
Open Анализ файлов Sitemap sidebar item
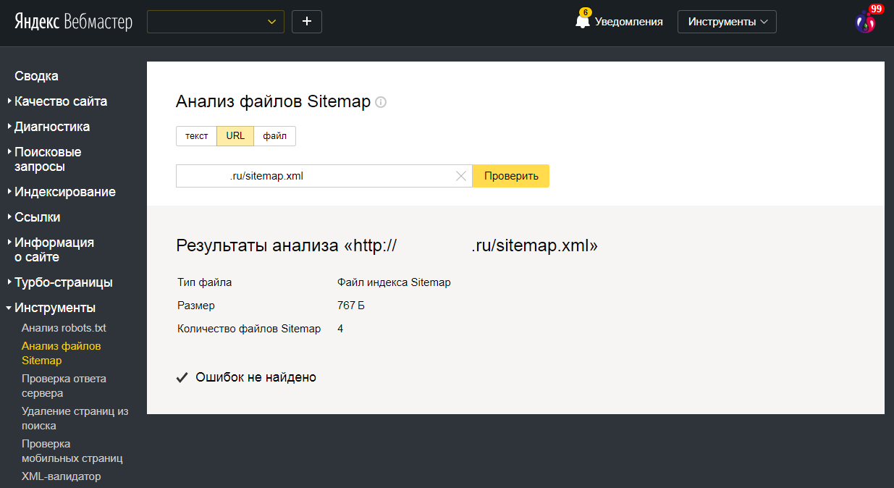click(62, 353)
